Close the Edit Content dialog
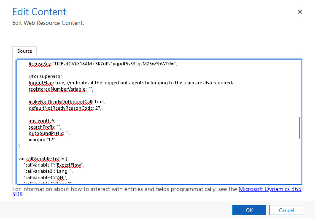Screen dimensions: 315x218 [300, 12]
